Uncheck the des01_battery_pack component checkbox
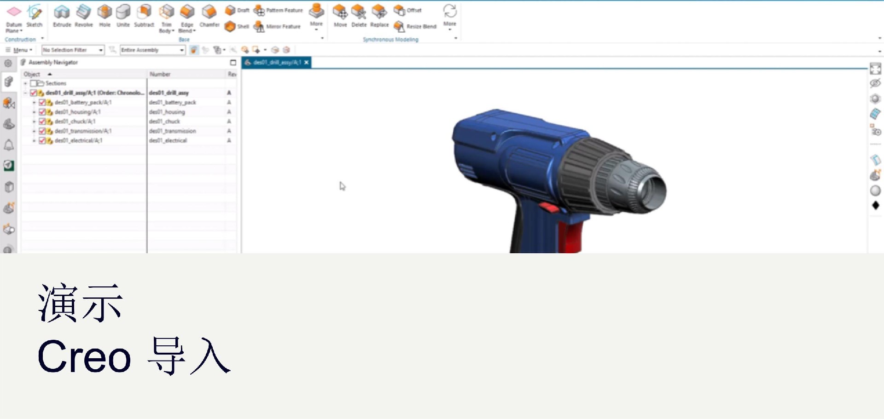884x419 pixels. pos(42,103)
